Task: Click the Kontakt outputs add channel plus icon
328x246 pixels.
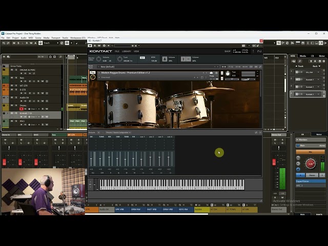Action: [98, 132]
